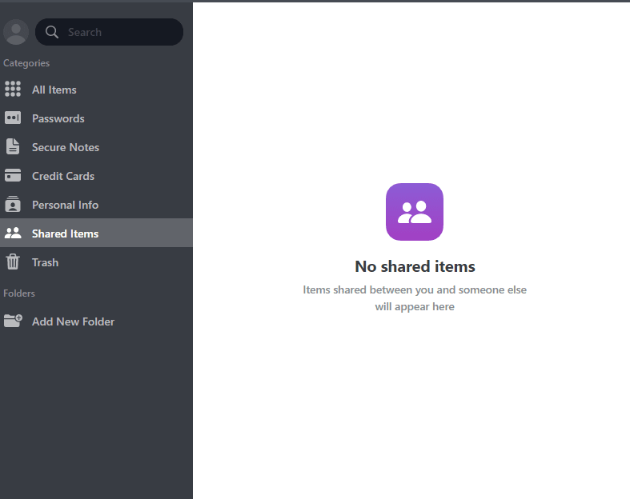This screenshot has height=499, width=630.
Task: Click the Categories section label
Action: 26,63
